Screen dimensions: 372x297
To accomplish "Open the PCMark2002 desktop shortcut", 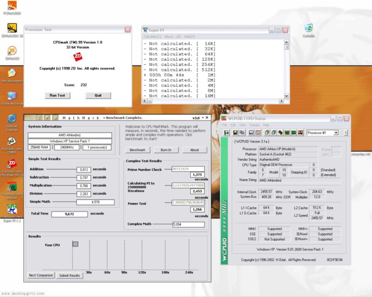I will pos(12,8).
